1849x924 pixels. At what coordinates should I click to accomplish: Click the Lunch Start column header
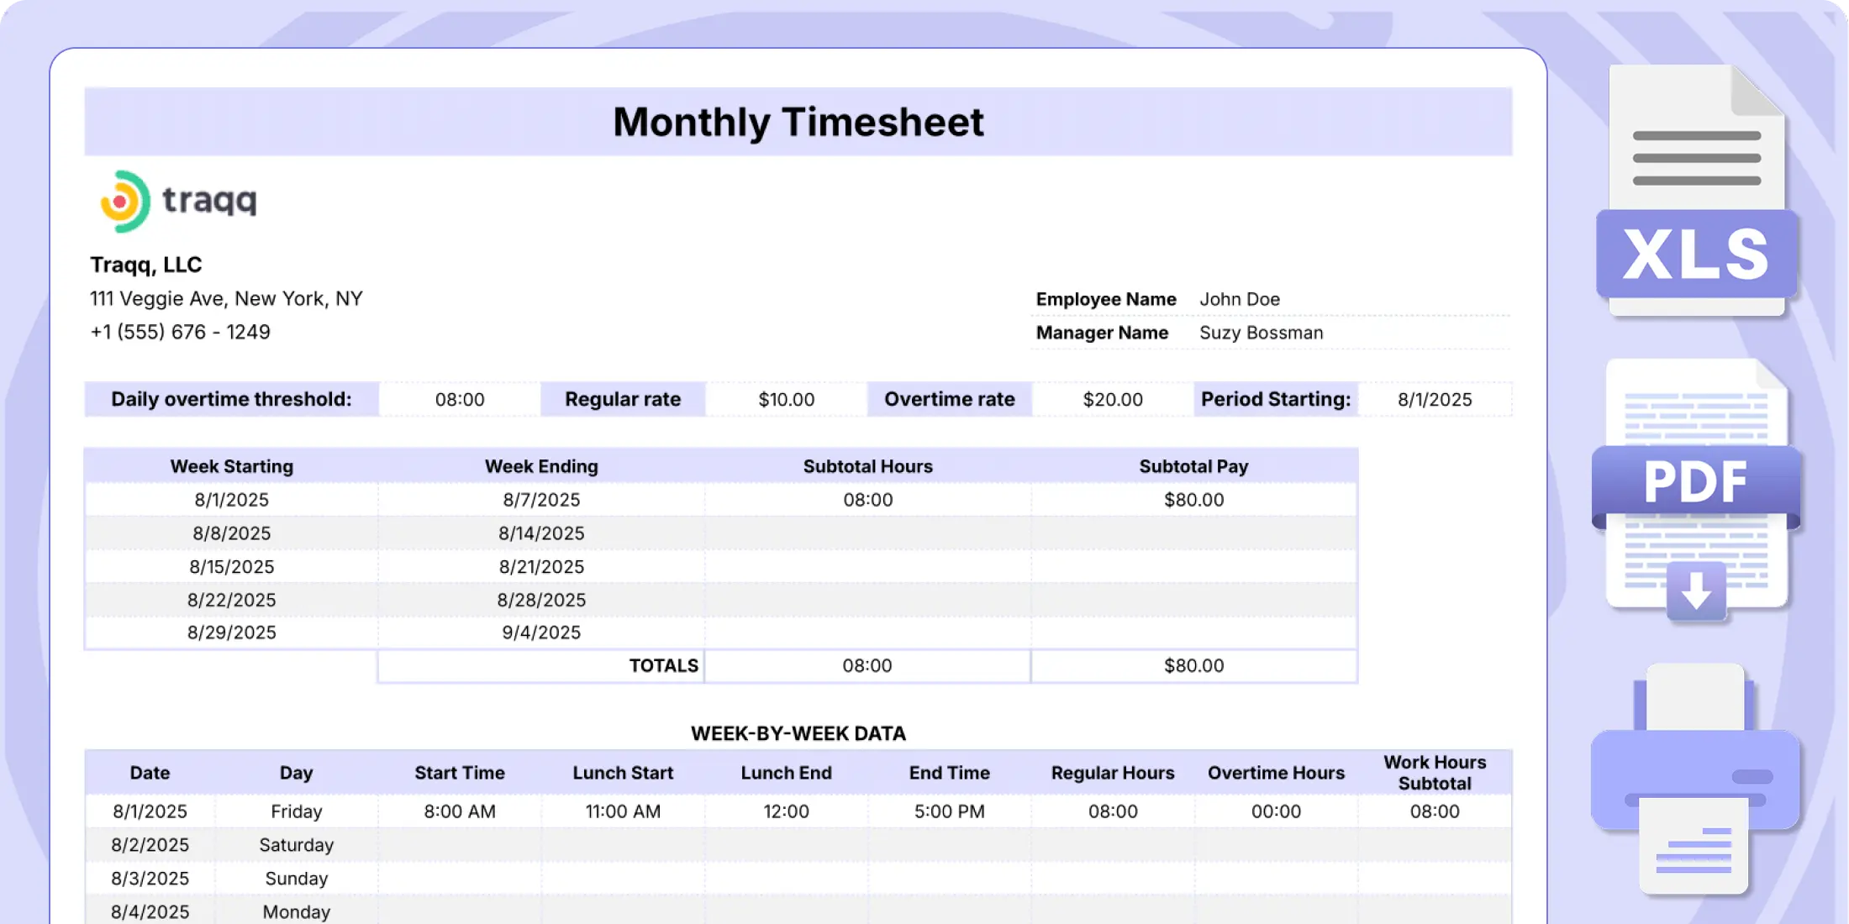[x=623, y=773]
